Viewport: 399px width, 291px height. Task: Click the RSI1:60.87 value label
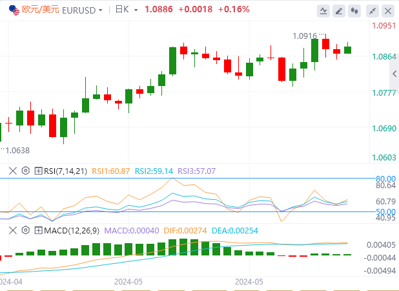(110, 171)
